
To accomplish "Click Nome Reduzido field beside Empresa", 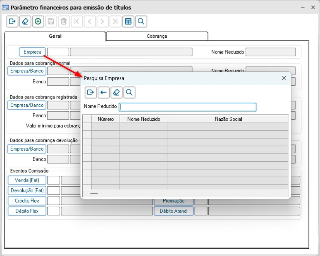I will pyautogui.click(x=271, y=52).
